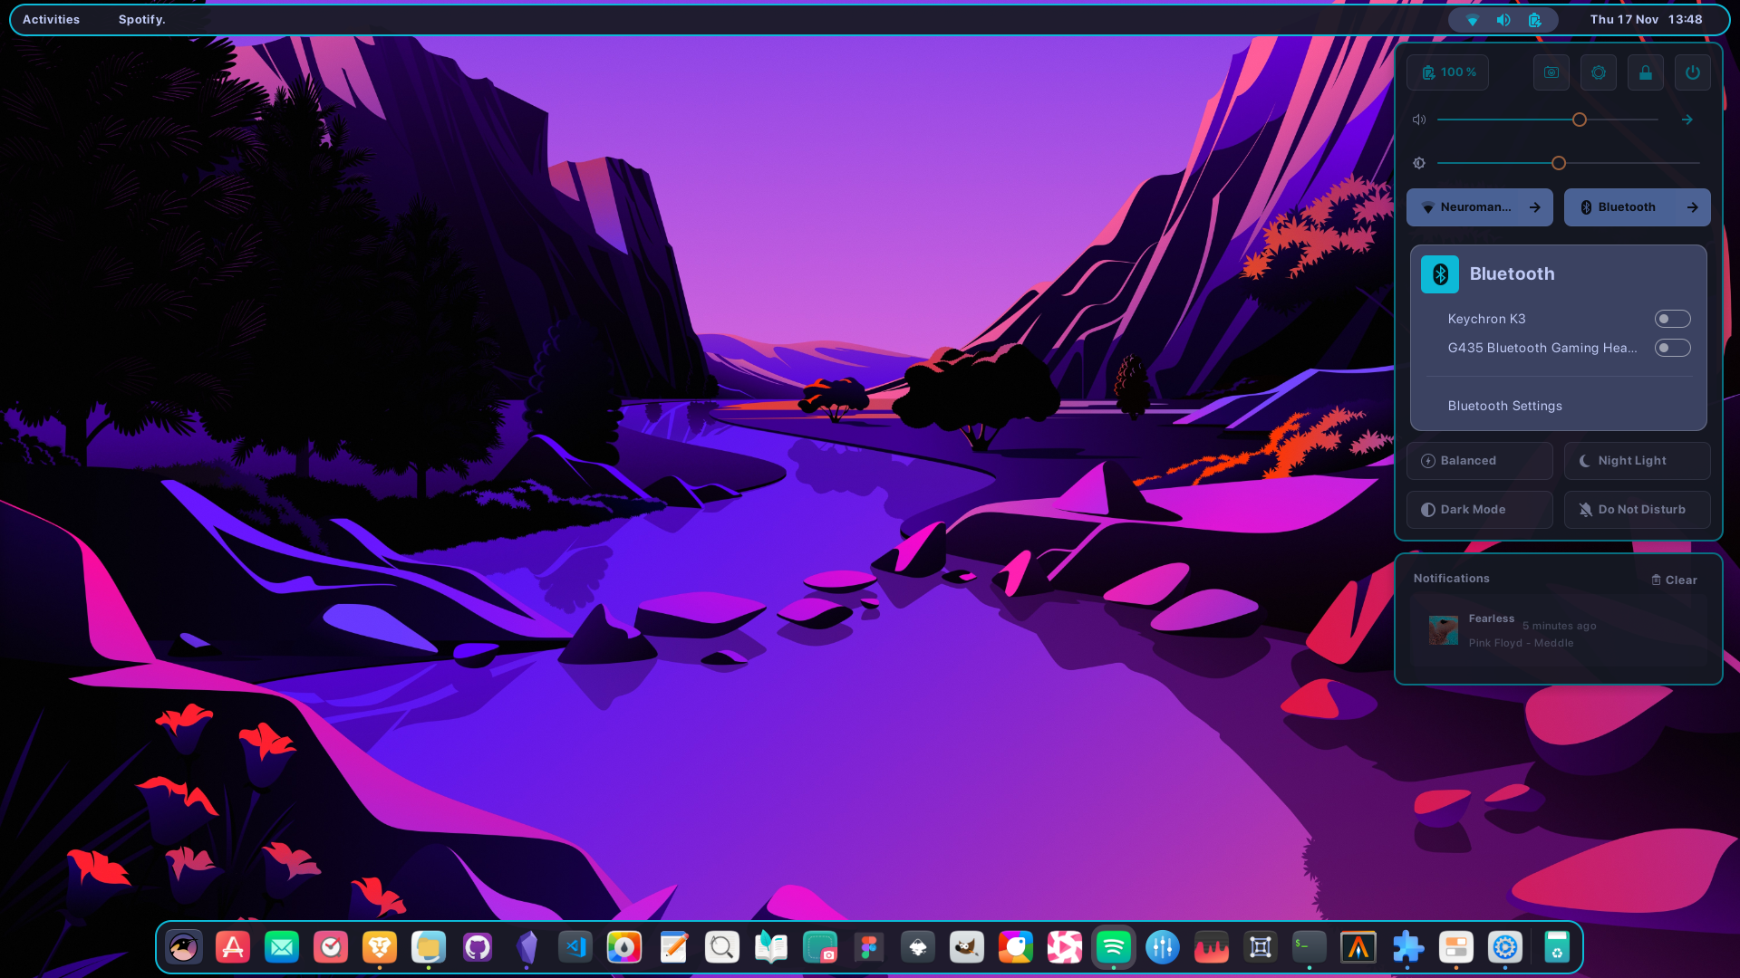Click the Spotify icon in the dock

(x=1114, y=947)
